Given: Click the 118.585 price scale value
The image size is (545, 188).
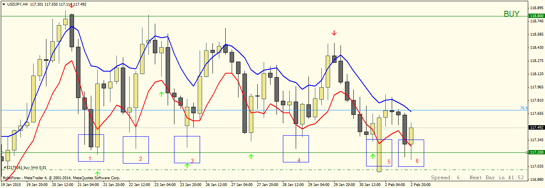Looking at the screenshot, I should pyautogui.click(x=536, y=34).
